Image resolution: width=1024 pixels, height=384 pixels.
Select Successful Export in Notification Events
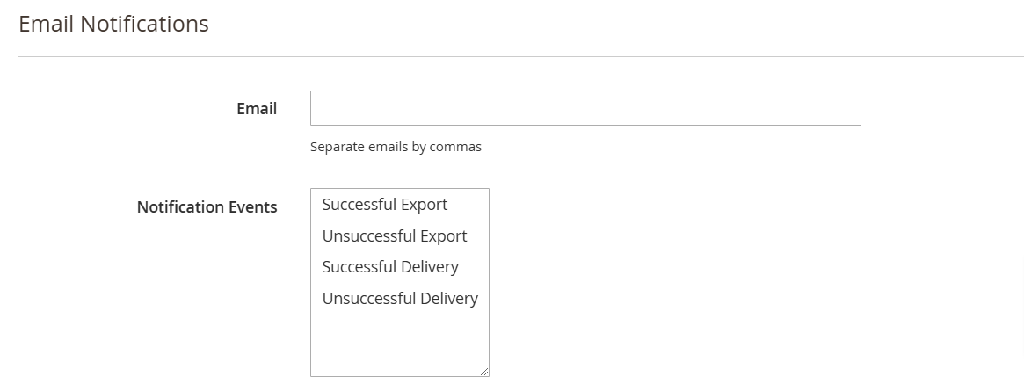pos(385,205)
